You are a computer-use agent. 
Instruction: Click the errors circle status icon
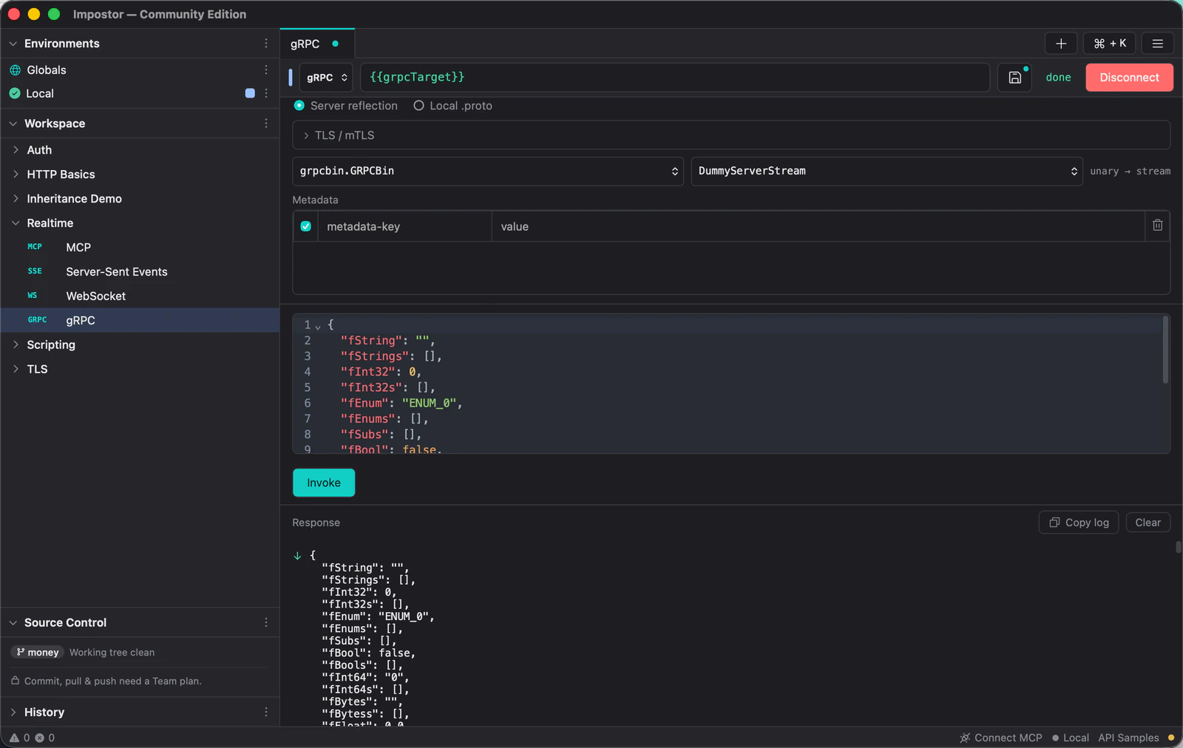coord(39,738)
